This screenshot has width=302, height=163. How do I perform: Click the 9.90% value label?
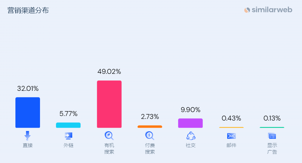pos(191,110)
